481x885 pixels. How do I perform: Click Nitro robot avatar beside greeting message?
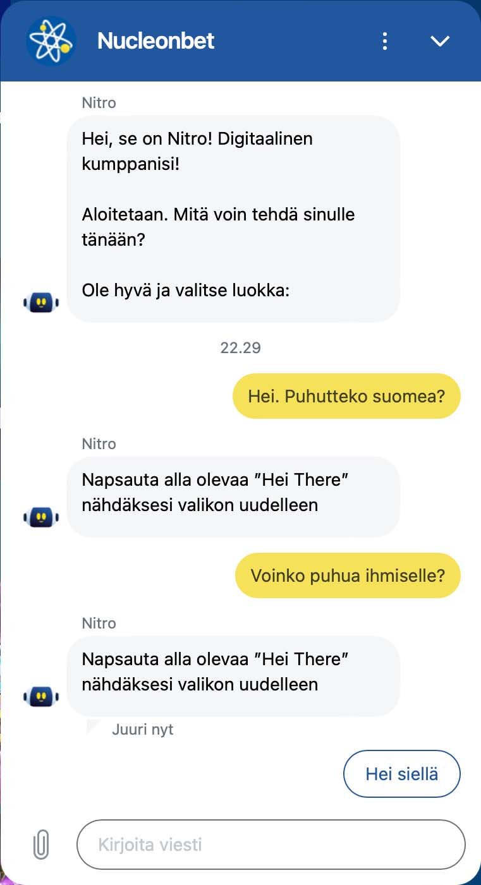(41, 303)
